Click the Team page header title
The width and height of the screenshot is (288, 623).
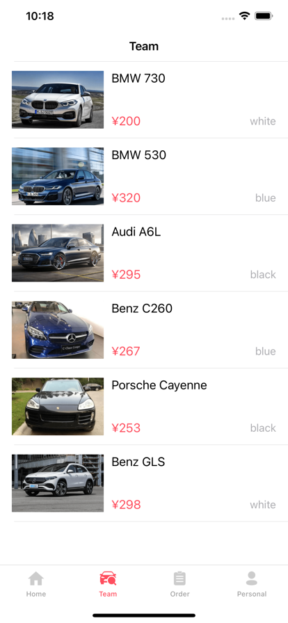click(x=144, y=47)
